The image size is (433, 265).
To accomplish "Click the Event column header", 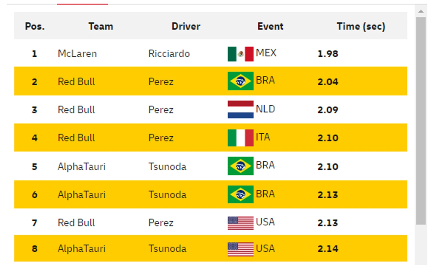I will pyautogui.click(x=270, y=26).
